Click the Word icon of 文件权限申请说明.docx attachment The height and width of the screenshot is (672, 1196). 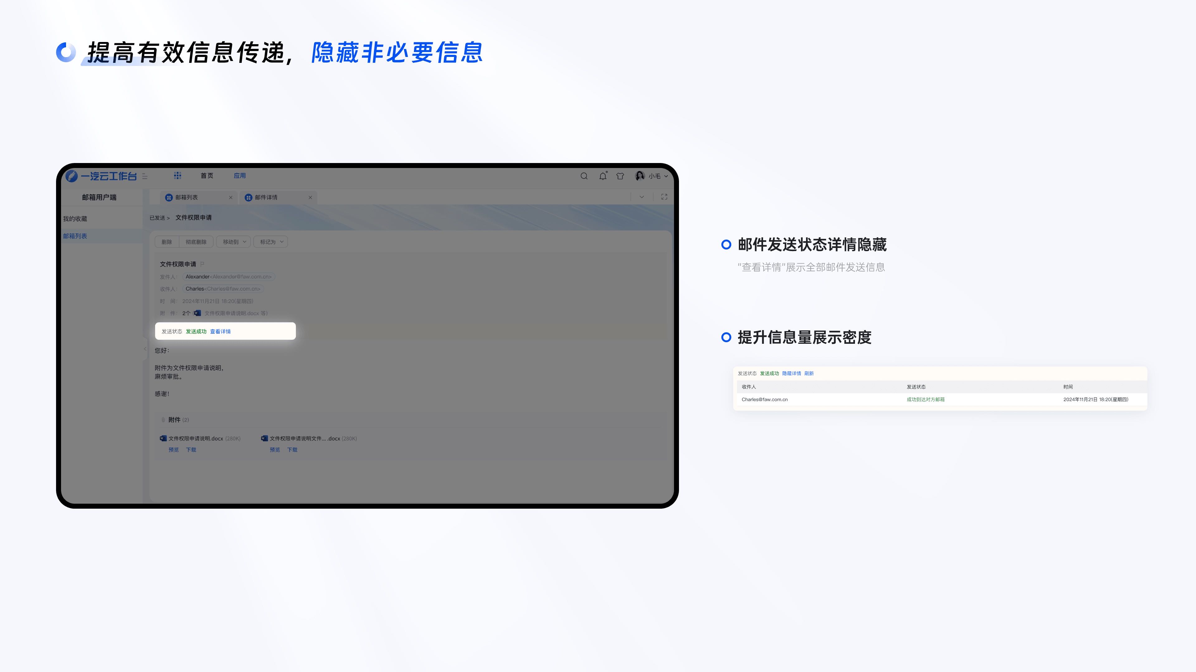click(163, 438)
